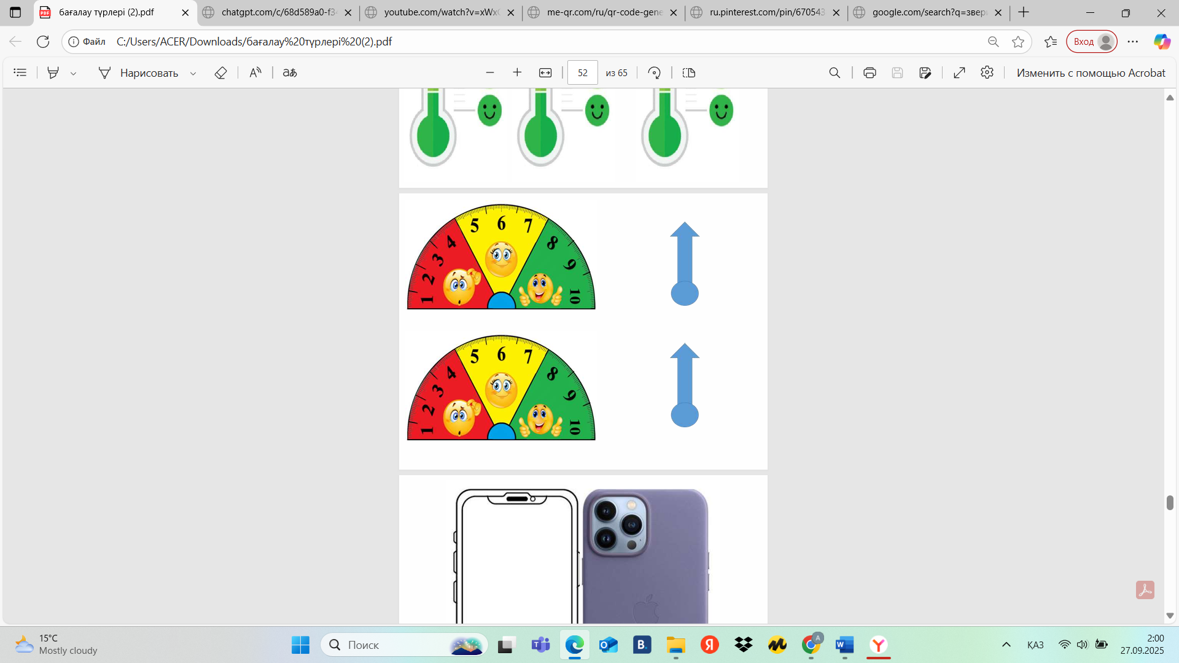Select the eraser tool
Image resolution: width=1179 pixels, height=663 pixels.
tap(220, 72)
